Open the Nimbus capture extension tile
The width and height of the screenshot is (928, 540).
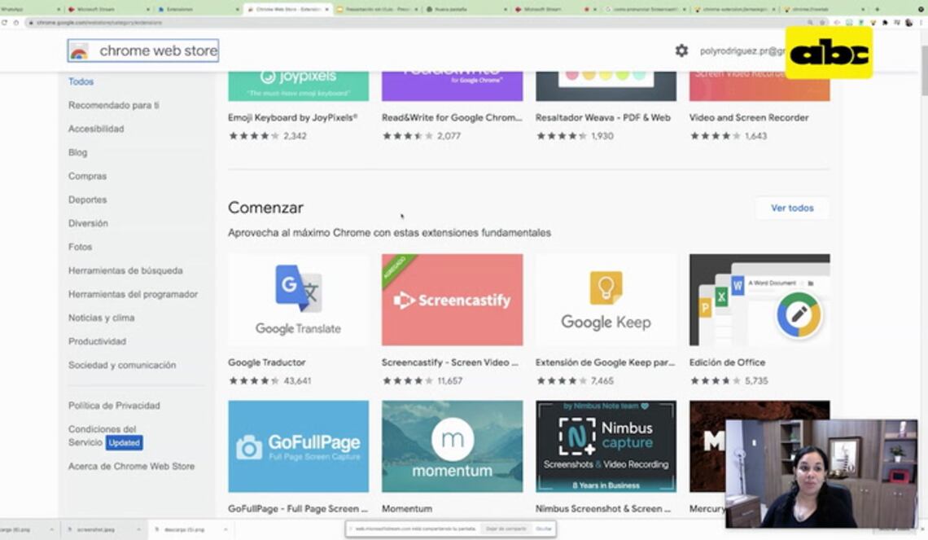click(x=606, y=446)
